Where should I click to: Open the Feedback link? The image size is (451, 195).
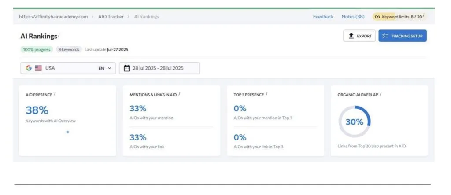(323, 17)
